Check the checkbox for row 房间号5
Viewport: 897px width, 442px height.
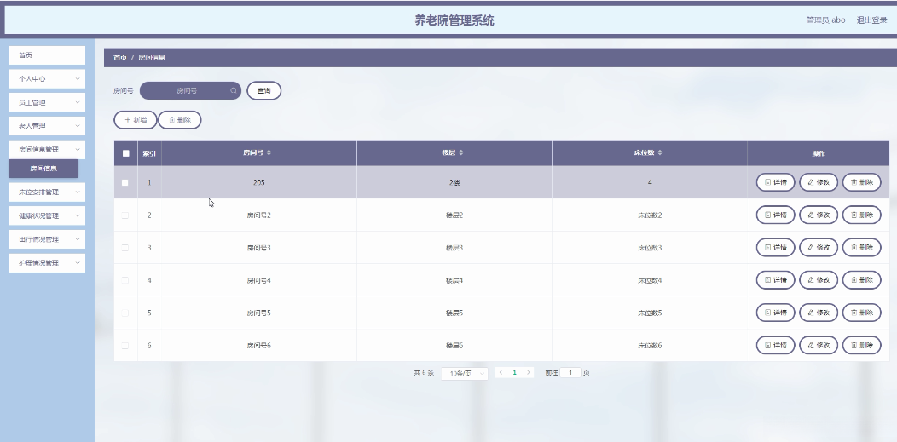125,313
